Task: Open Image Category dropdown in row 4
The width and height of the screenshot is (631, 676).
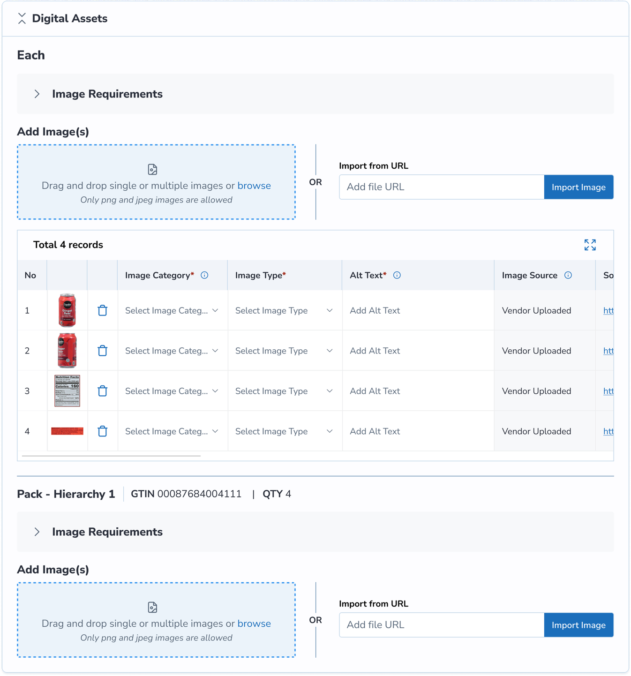Action: (172, 431)
